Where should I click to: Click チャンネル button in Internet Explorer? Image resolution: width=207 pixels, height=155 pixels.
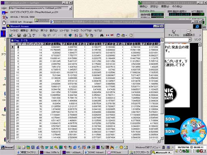[x=173, y=33]
